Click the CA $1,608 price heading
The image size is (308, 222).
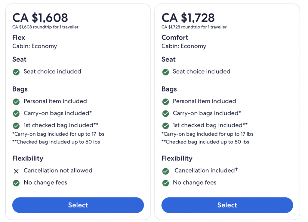[40, 18]
